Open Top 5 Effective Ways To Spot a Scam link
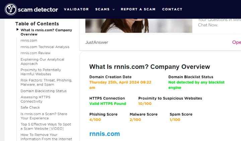Screen dimensions: 241x141 46,126
